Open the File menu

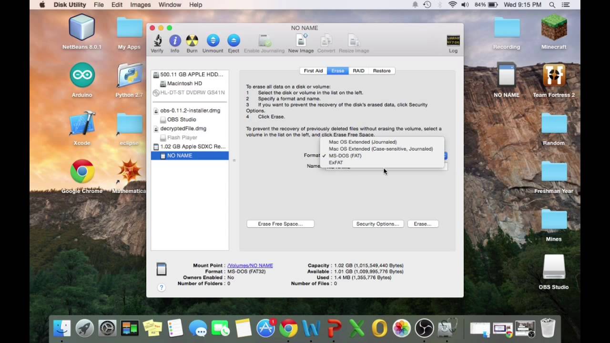coord(99,5)
